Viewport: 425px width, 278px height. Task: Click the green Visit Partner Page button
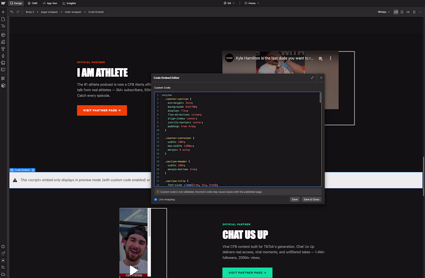click(247, 273)
